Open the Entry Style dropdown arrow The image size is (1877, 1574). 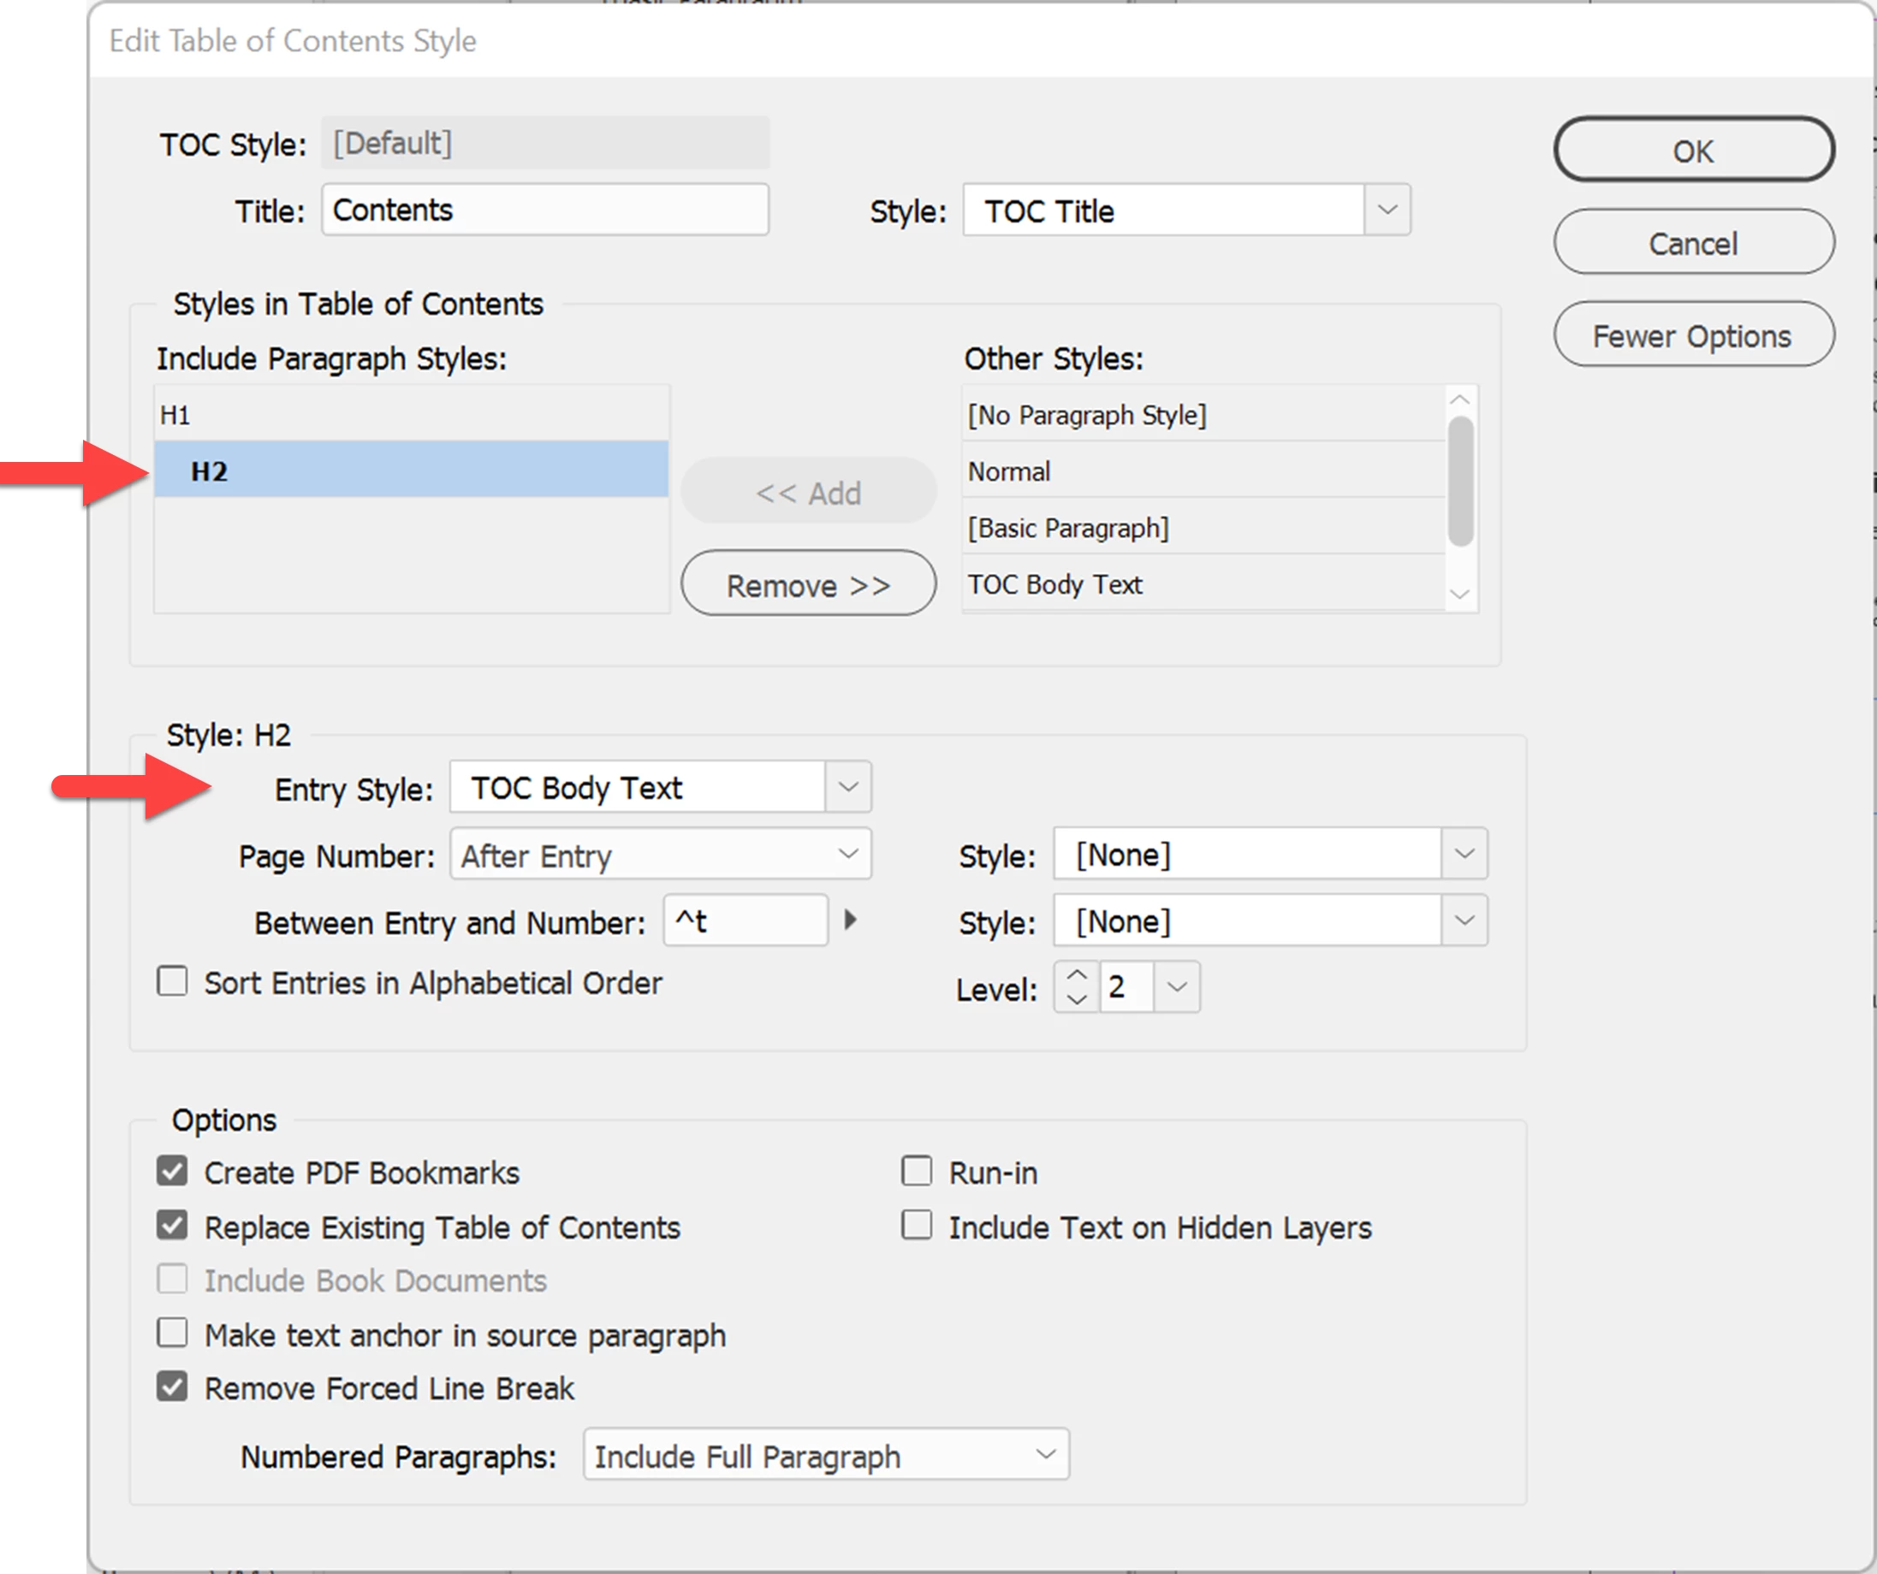[847, 787]
